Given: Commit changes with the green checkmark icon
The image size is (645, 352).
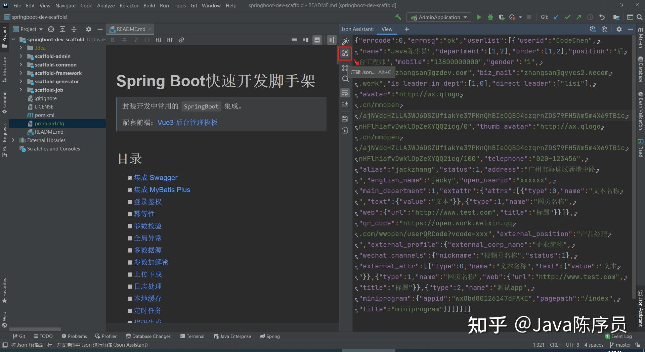Looking at the screenshot, I should pos(567,17).
